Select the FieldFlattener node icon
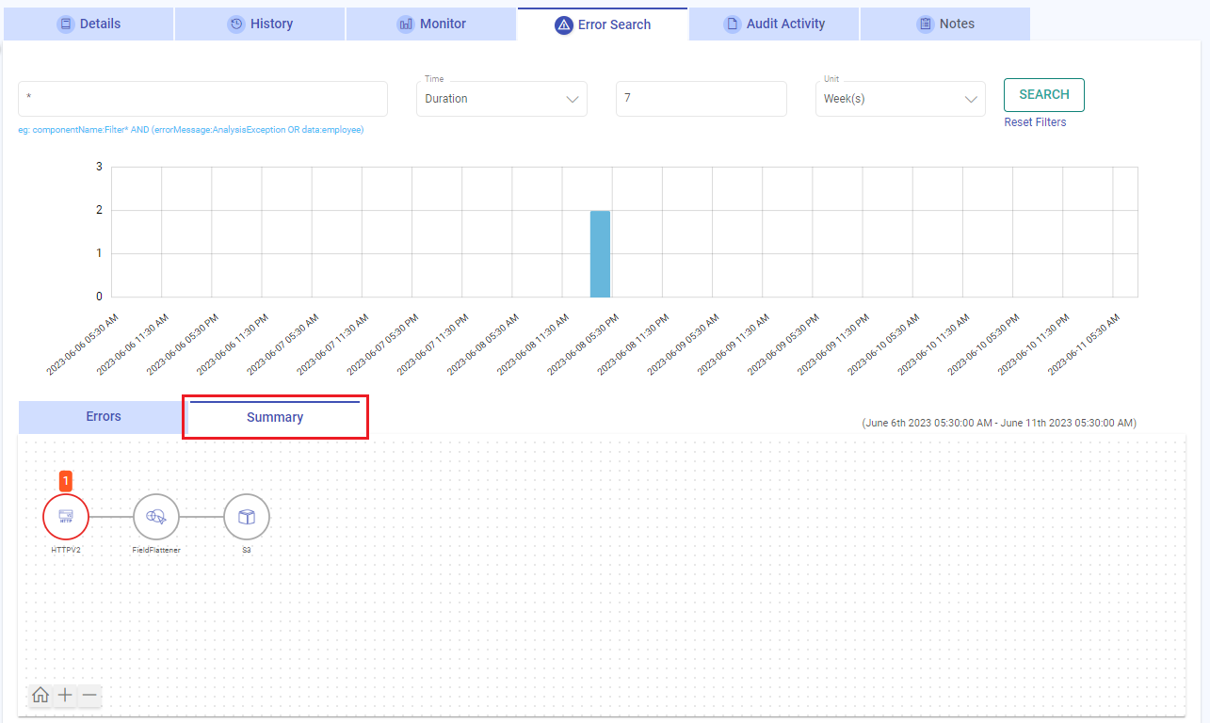The image size is (1210, 723). pyautogui.click(x=156, y=516)
